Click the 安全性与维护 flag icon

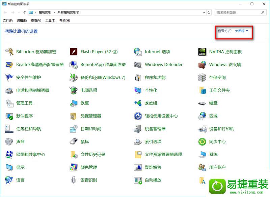pos(9,77)
